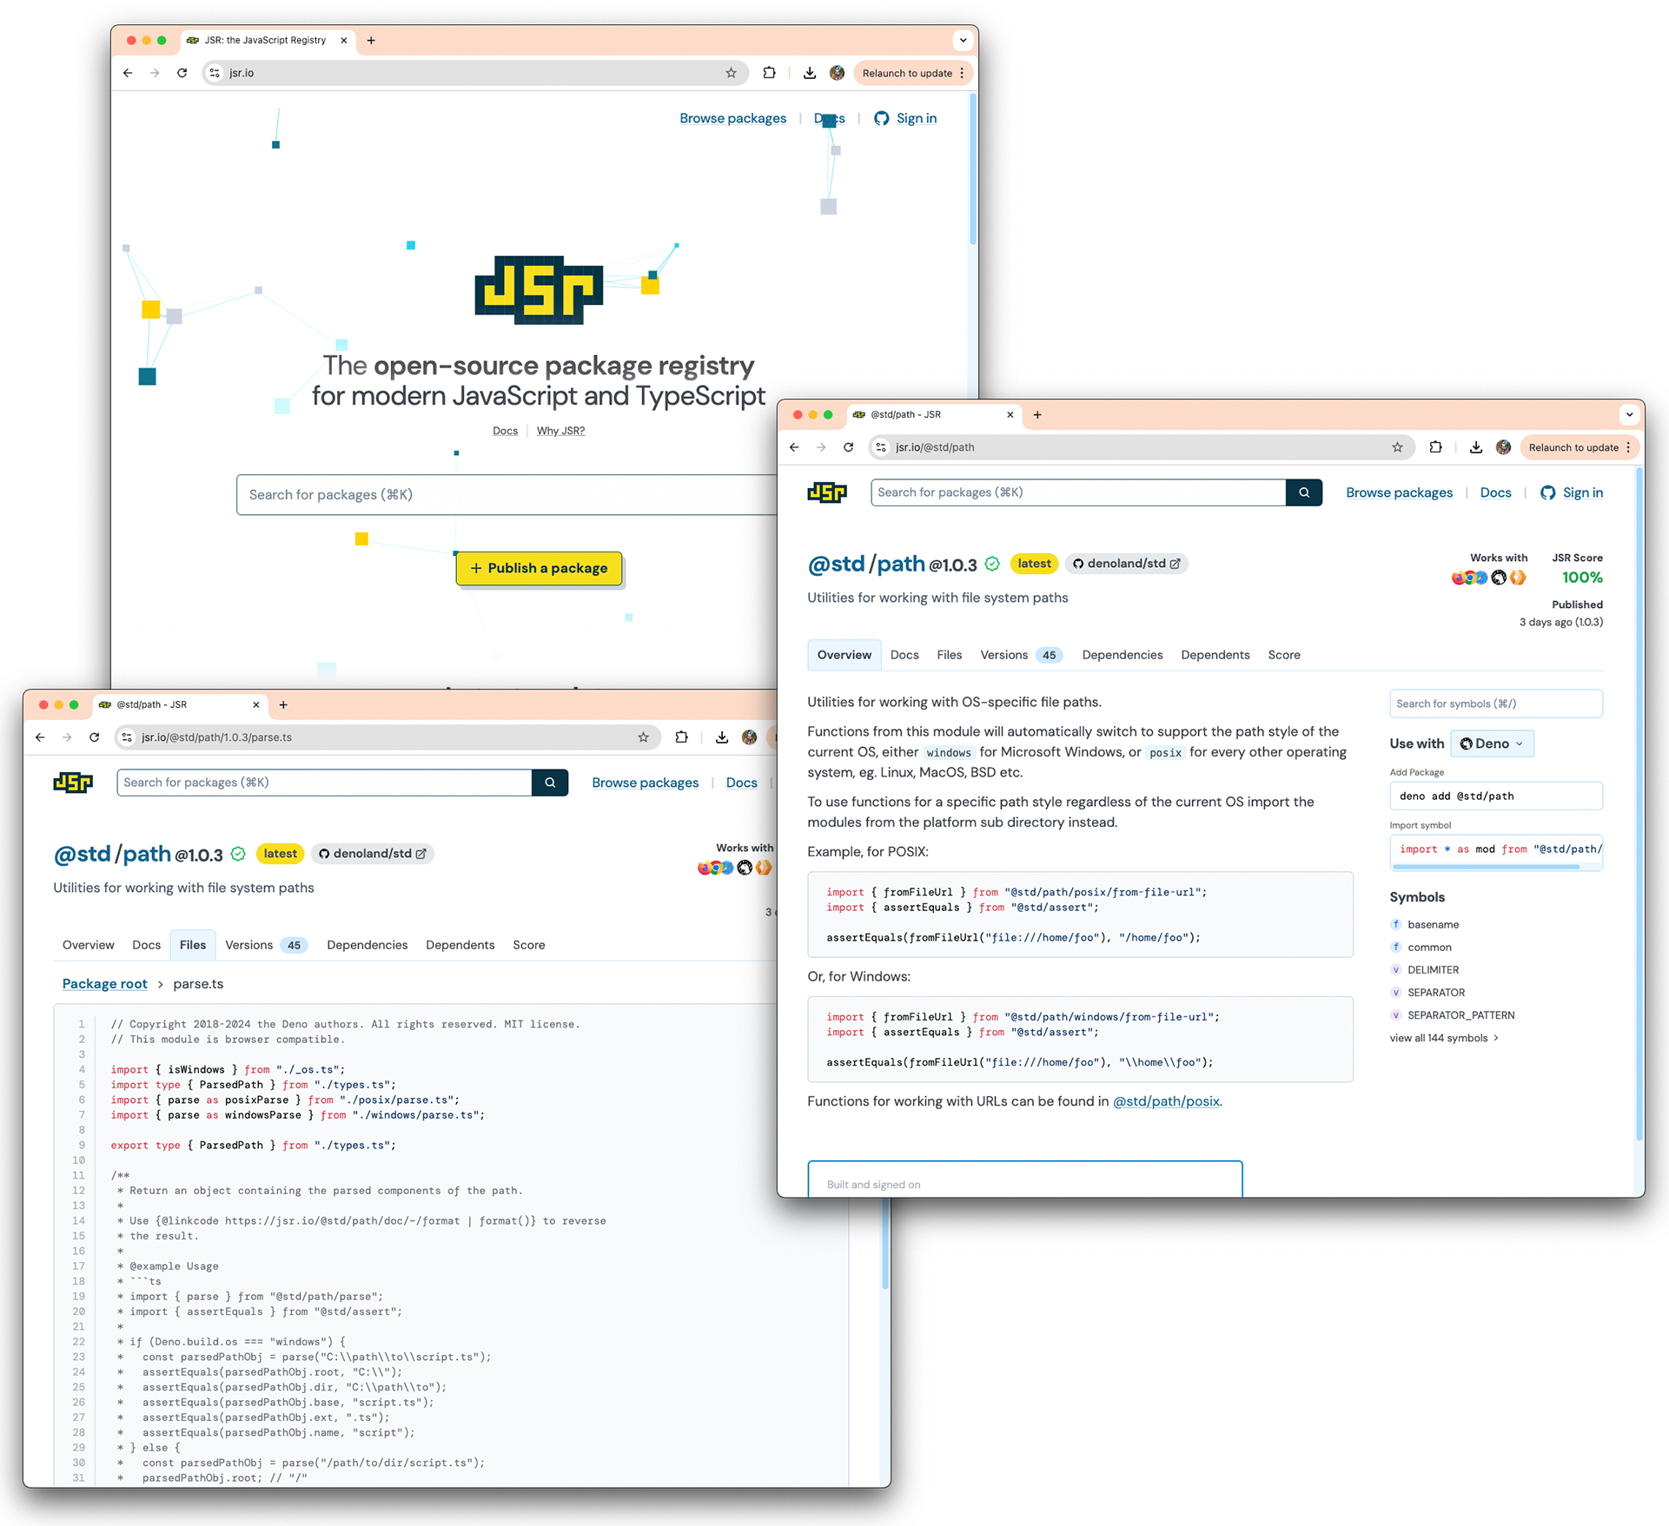Viewport: 1669px width, 1526px height.
Task: Focus the Search for symbols input field
Action: click(1494, 704)
